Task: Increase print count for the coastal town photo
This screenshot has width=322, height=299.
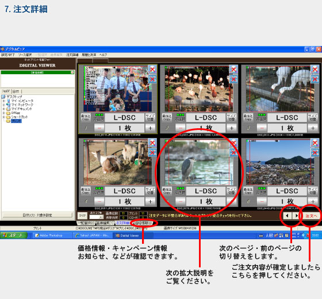Action: coord(313,201)
